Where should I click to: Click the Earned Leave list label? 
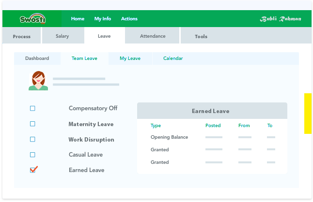click(x=86, y=170)
